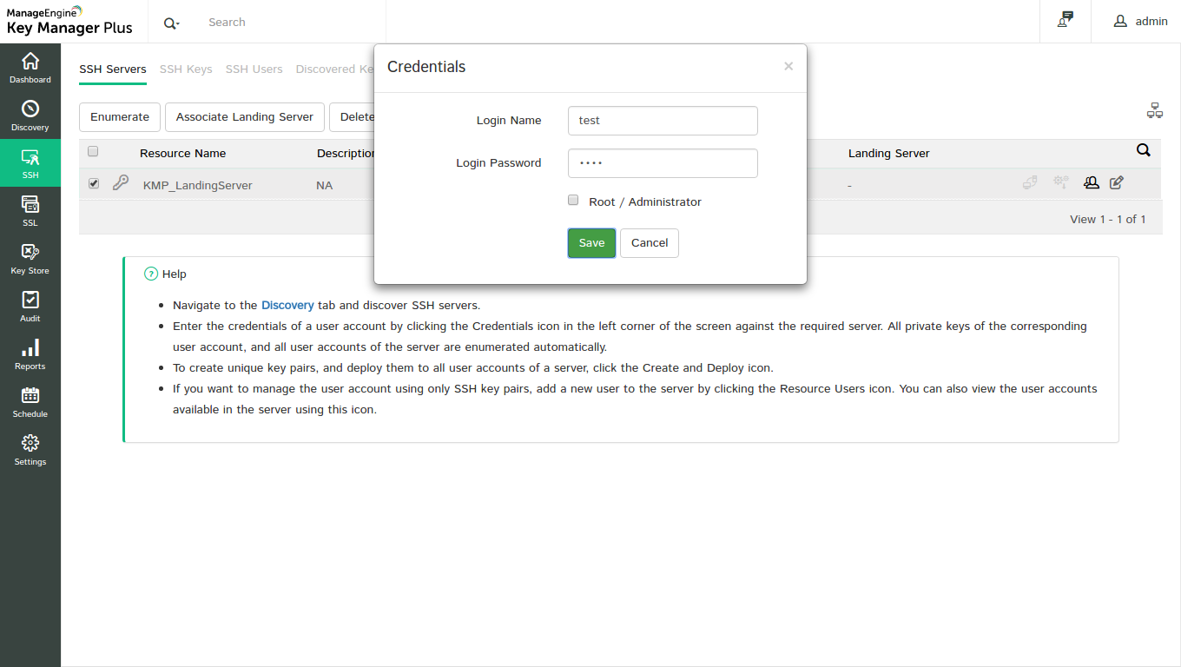
Task: Open the Key Store section
Action: coord(30,259)
